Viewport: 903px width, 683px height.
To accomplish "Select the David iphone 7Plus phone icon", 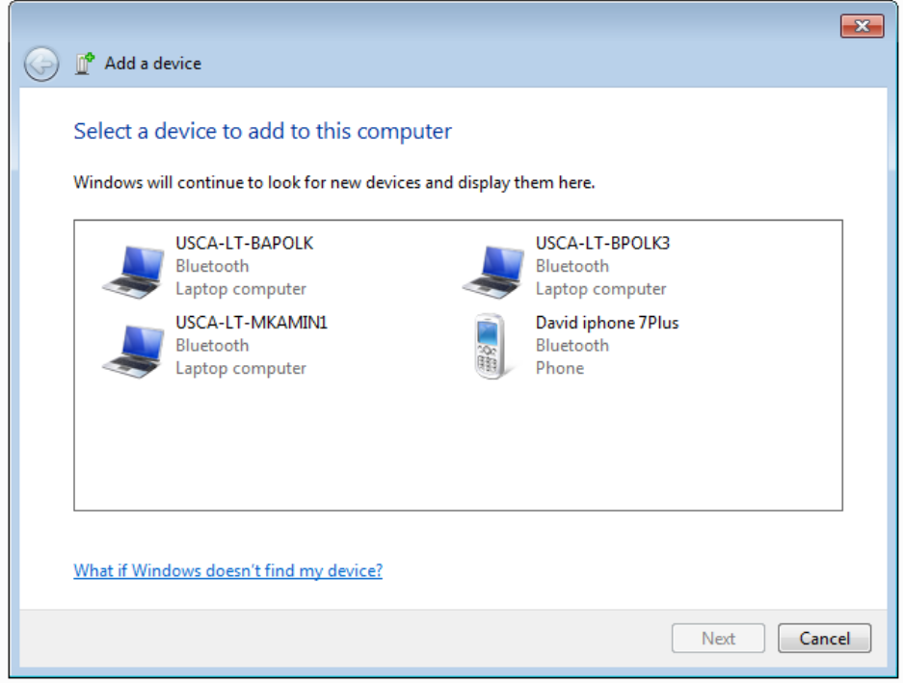I will [490, 347].
